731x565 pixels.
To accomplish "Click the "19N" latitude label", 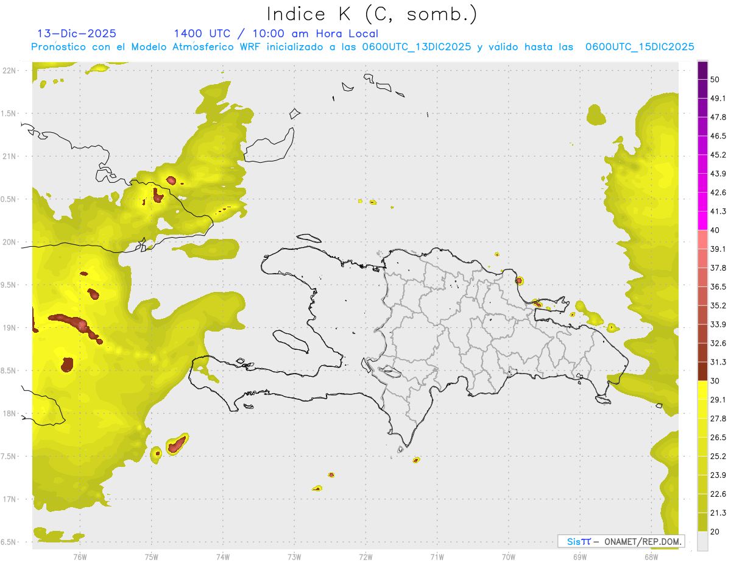I will coord(10,328).
